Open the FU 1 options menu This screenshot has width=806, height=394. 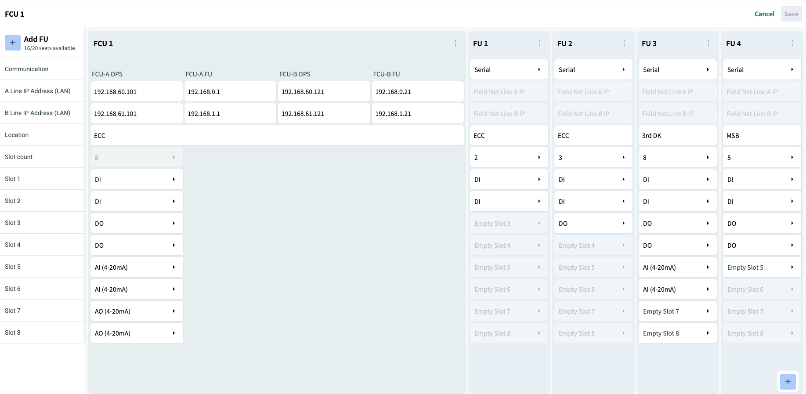[x=540, y=43]
